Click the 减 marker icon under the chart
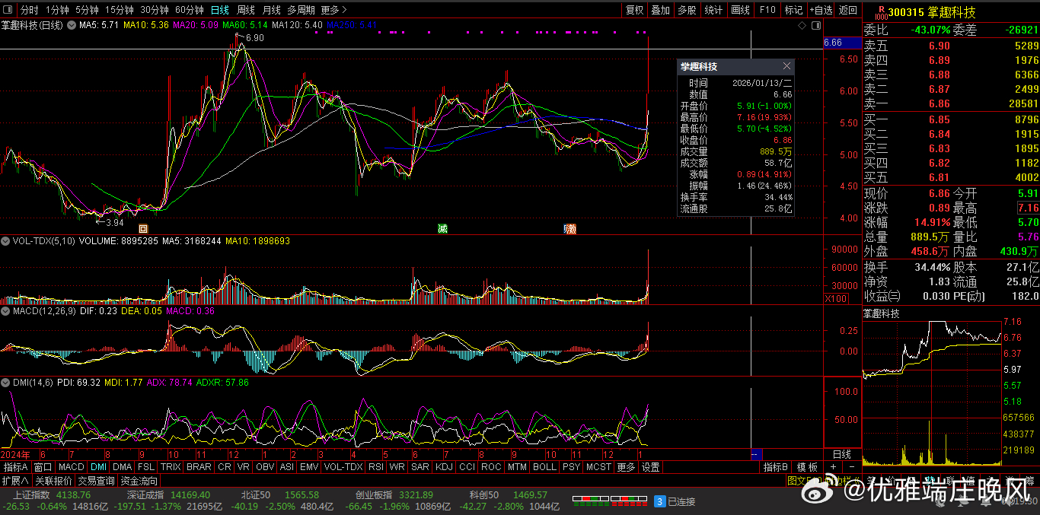Screen dimensions: 1040x515 point(442,229)
